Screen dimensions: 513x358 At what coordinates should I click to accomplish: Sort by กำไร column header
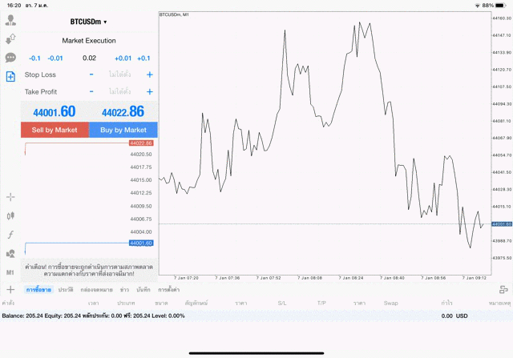tap(446, 303)
